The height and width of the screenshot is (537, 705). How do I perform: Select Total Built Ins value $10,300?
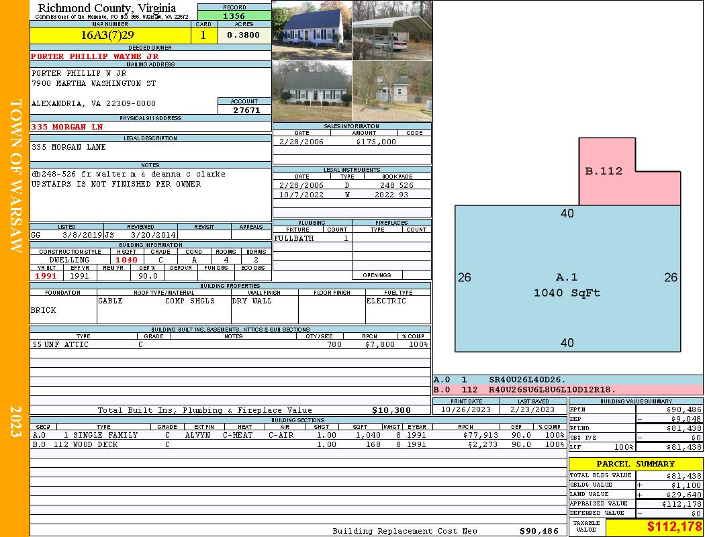[x=391, y=410]
